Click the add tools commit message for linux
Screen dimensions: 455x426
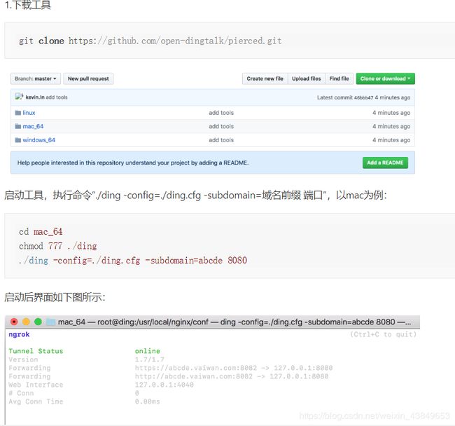221,113
